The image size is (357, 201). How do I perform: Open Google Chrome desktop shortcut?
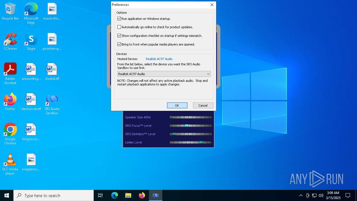(10, 134)
